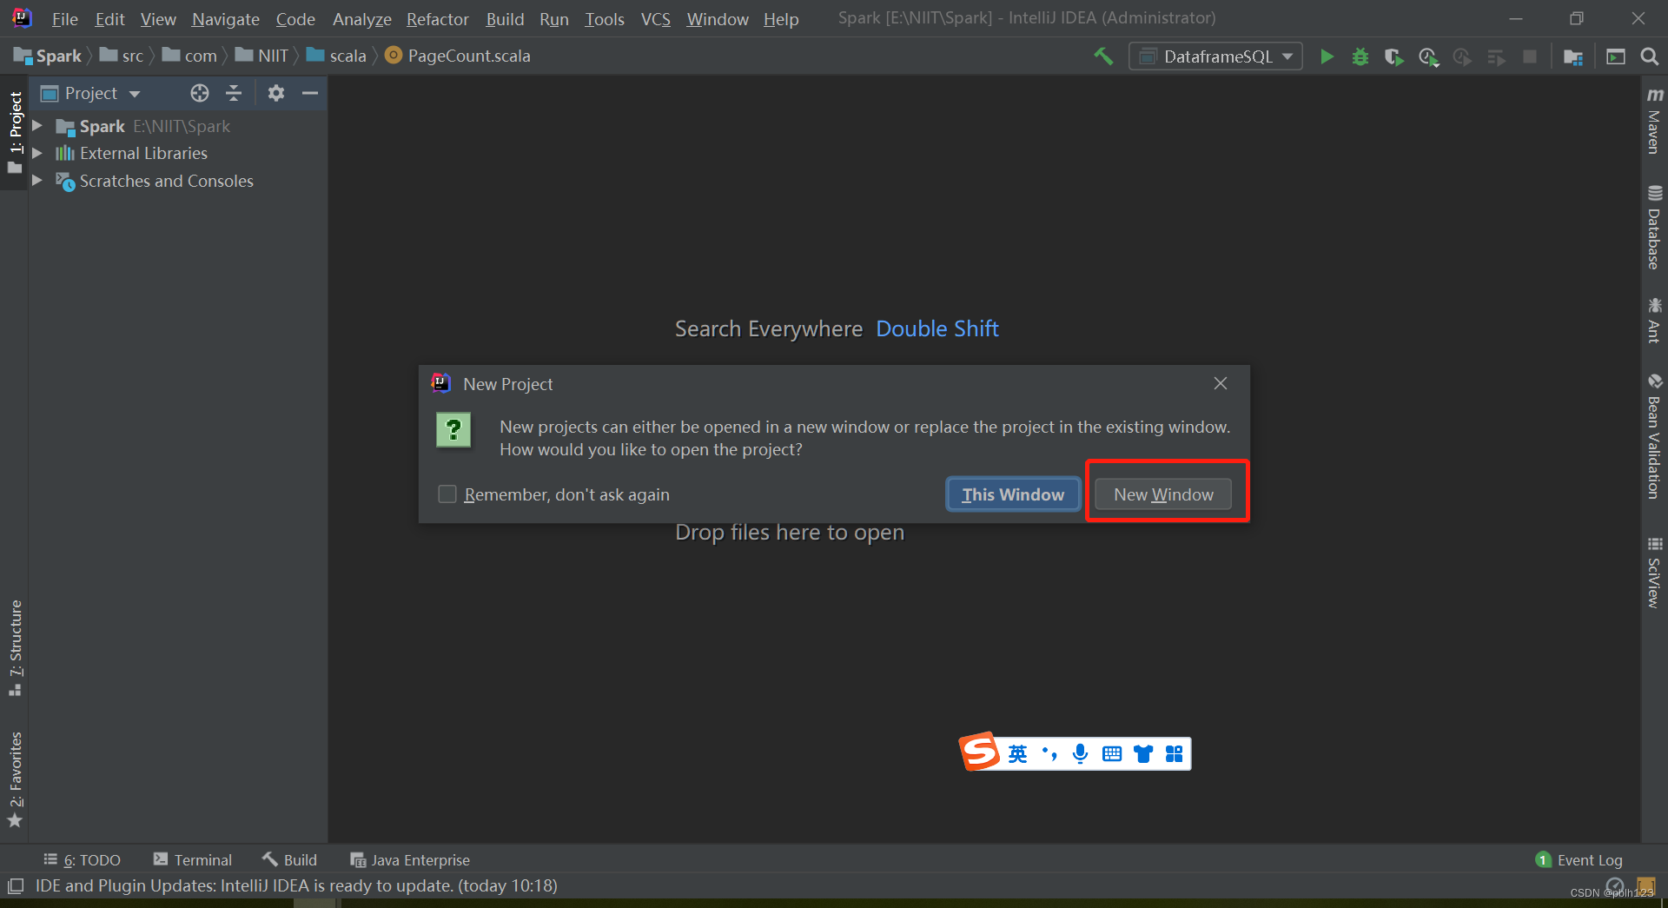Open the Bean Validation tool window
Viewport: 1668px width, 908px height.
tap(1654, 436)
